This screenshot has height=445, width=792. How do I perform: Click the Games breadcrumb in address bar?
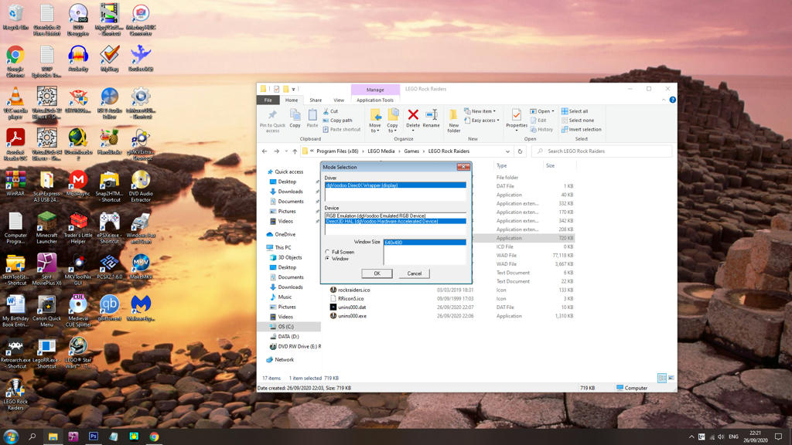click(411, 151)
